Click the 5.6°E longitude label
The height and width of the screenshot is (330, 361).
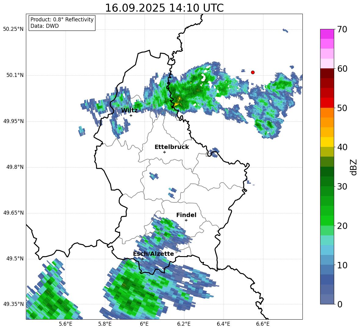pyautogui.click(x=66, y=324)
